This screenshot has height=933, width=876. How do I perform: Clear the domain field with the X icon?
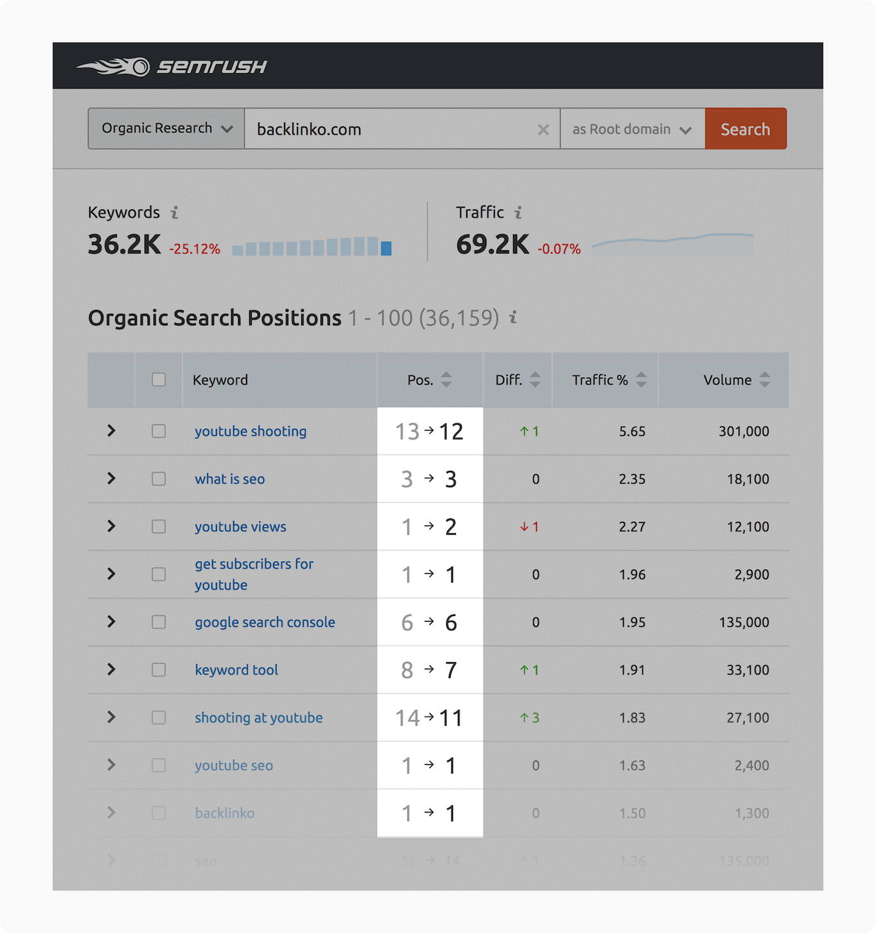(x=543, y=130)
